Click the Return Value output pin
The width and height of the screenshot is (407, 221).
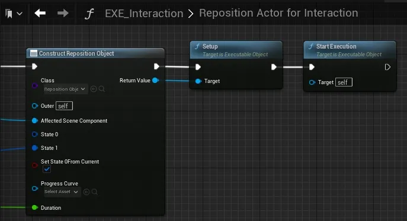(155, 81)
